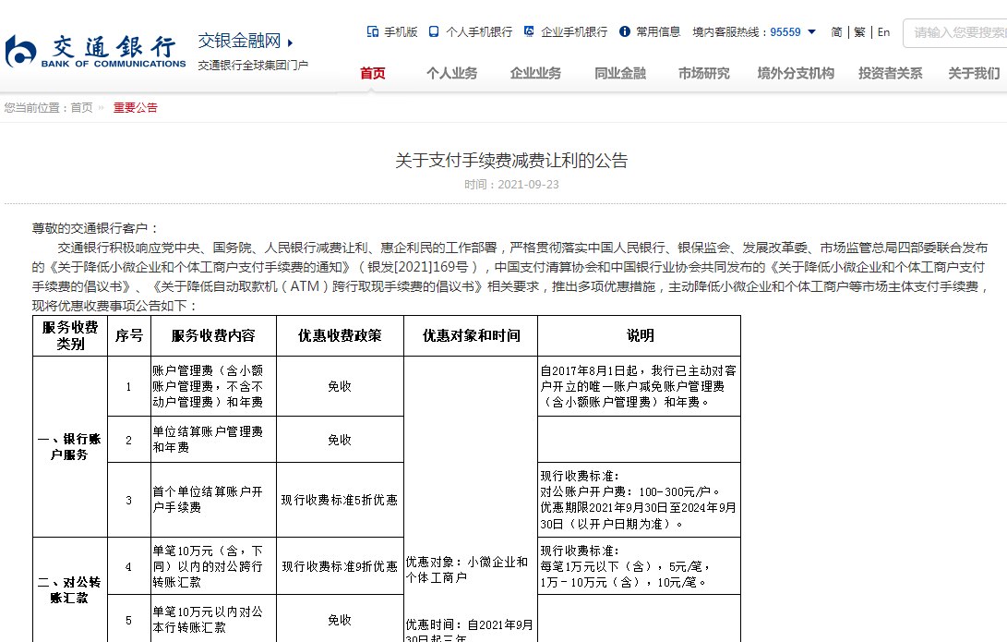This screenshot has width=1007, height=642.
Task: Click the 服务收费类别 table header
Action: (70, 335)
